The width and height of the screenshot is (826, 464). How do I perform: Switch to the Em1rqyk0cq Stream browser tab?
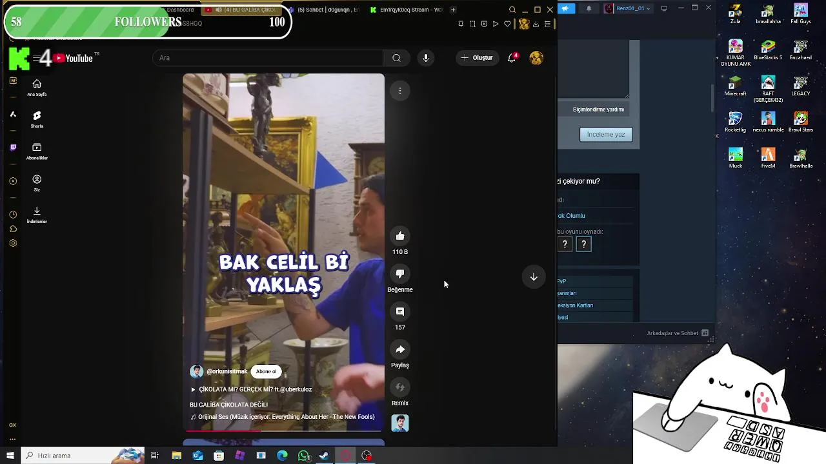pyautogui.click(x=406, y=10)
